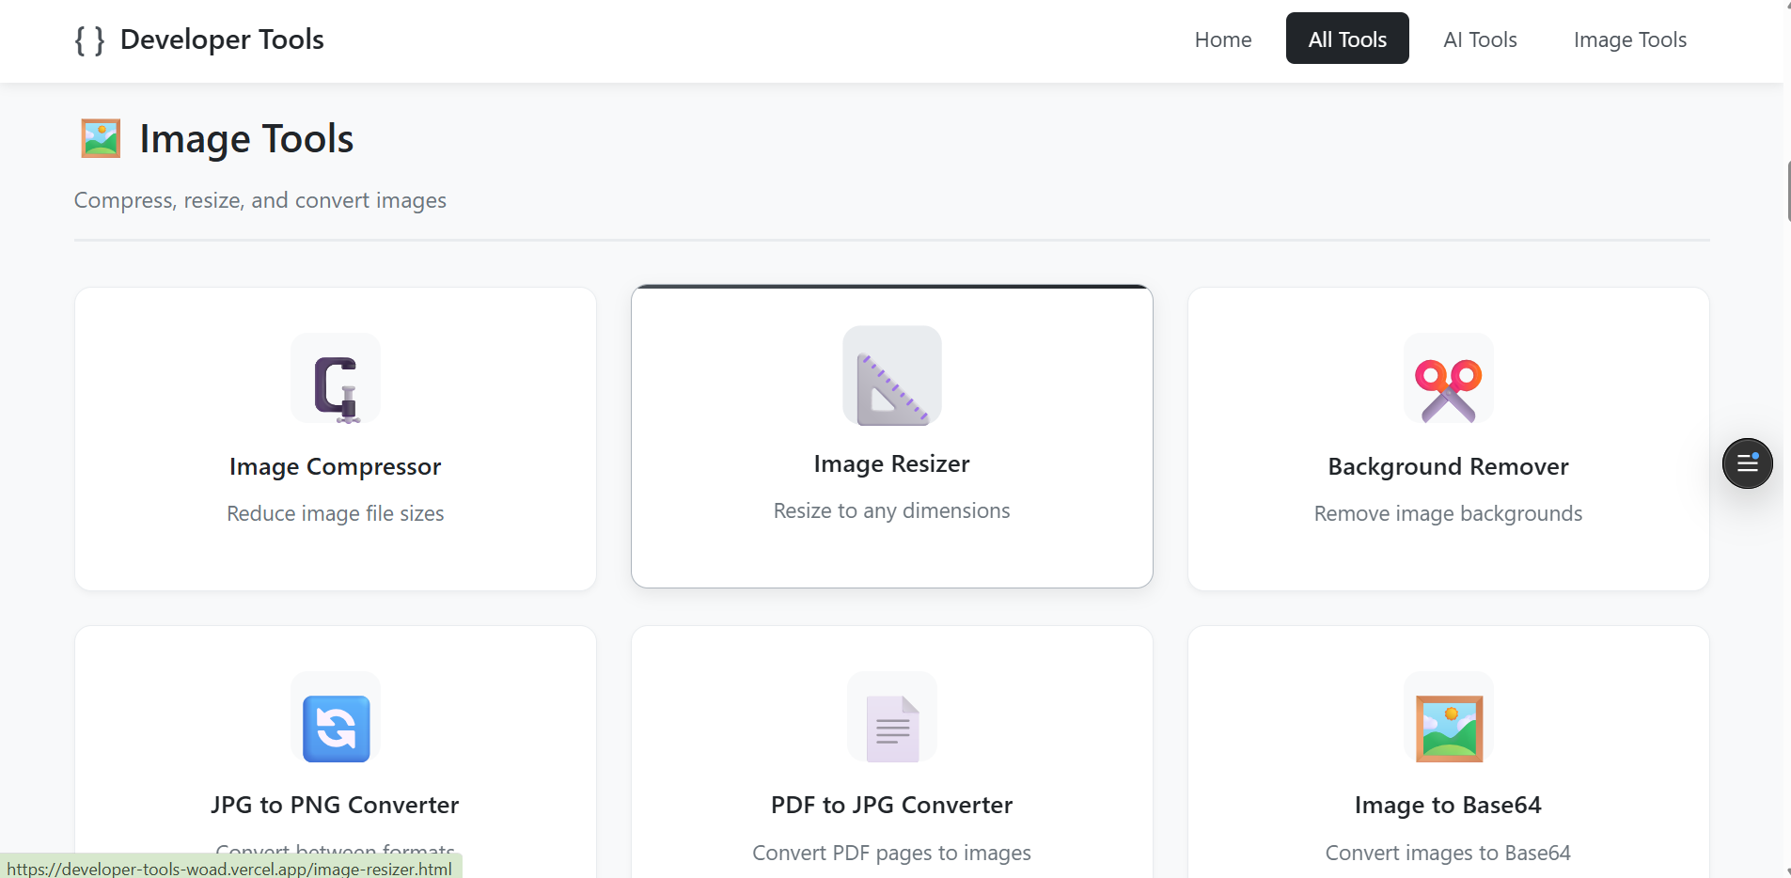Click the curly braces logo icon

[x=89, y=39]
